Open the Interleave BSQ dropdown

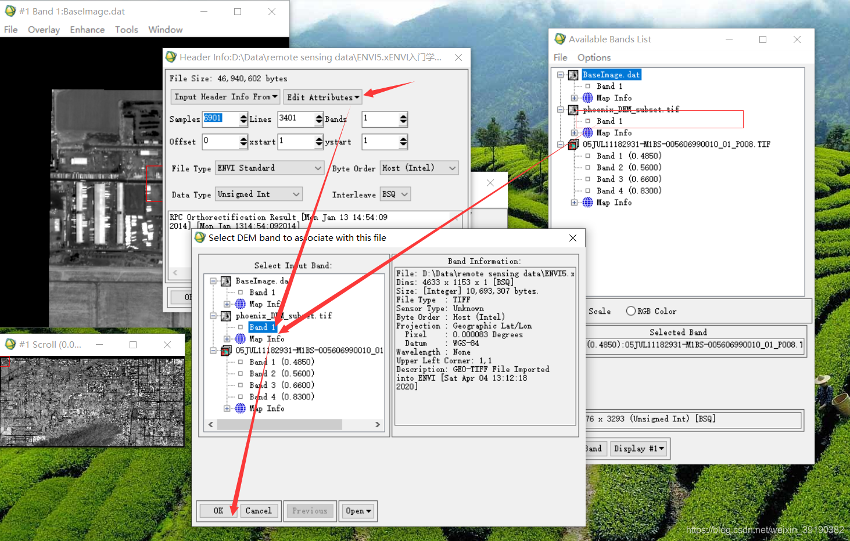tap(395, 194)
